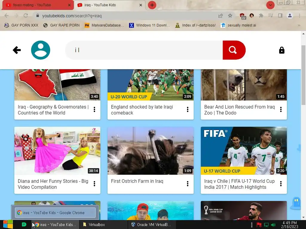306x229 pixels.
Task: Toggle the browser side panel icon
Action: (280, 16)
